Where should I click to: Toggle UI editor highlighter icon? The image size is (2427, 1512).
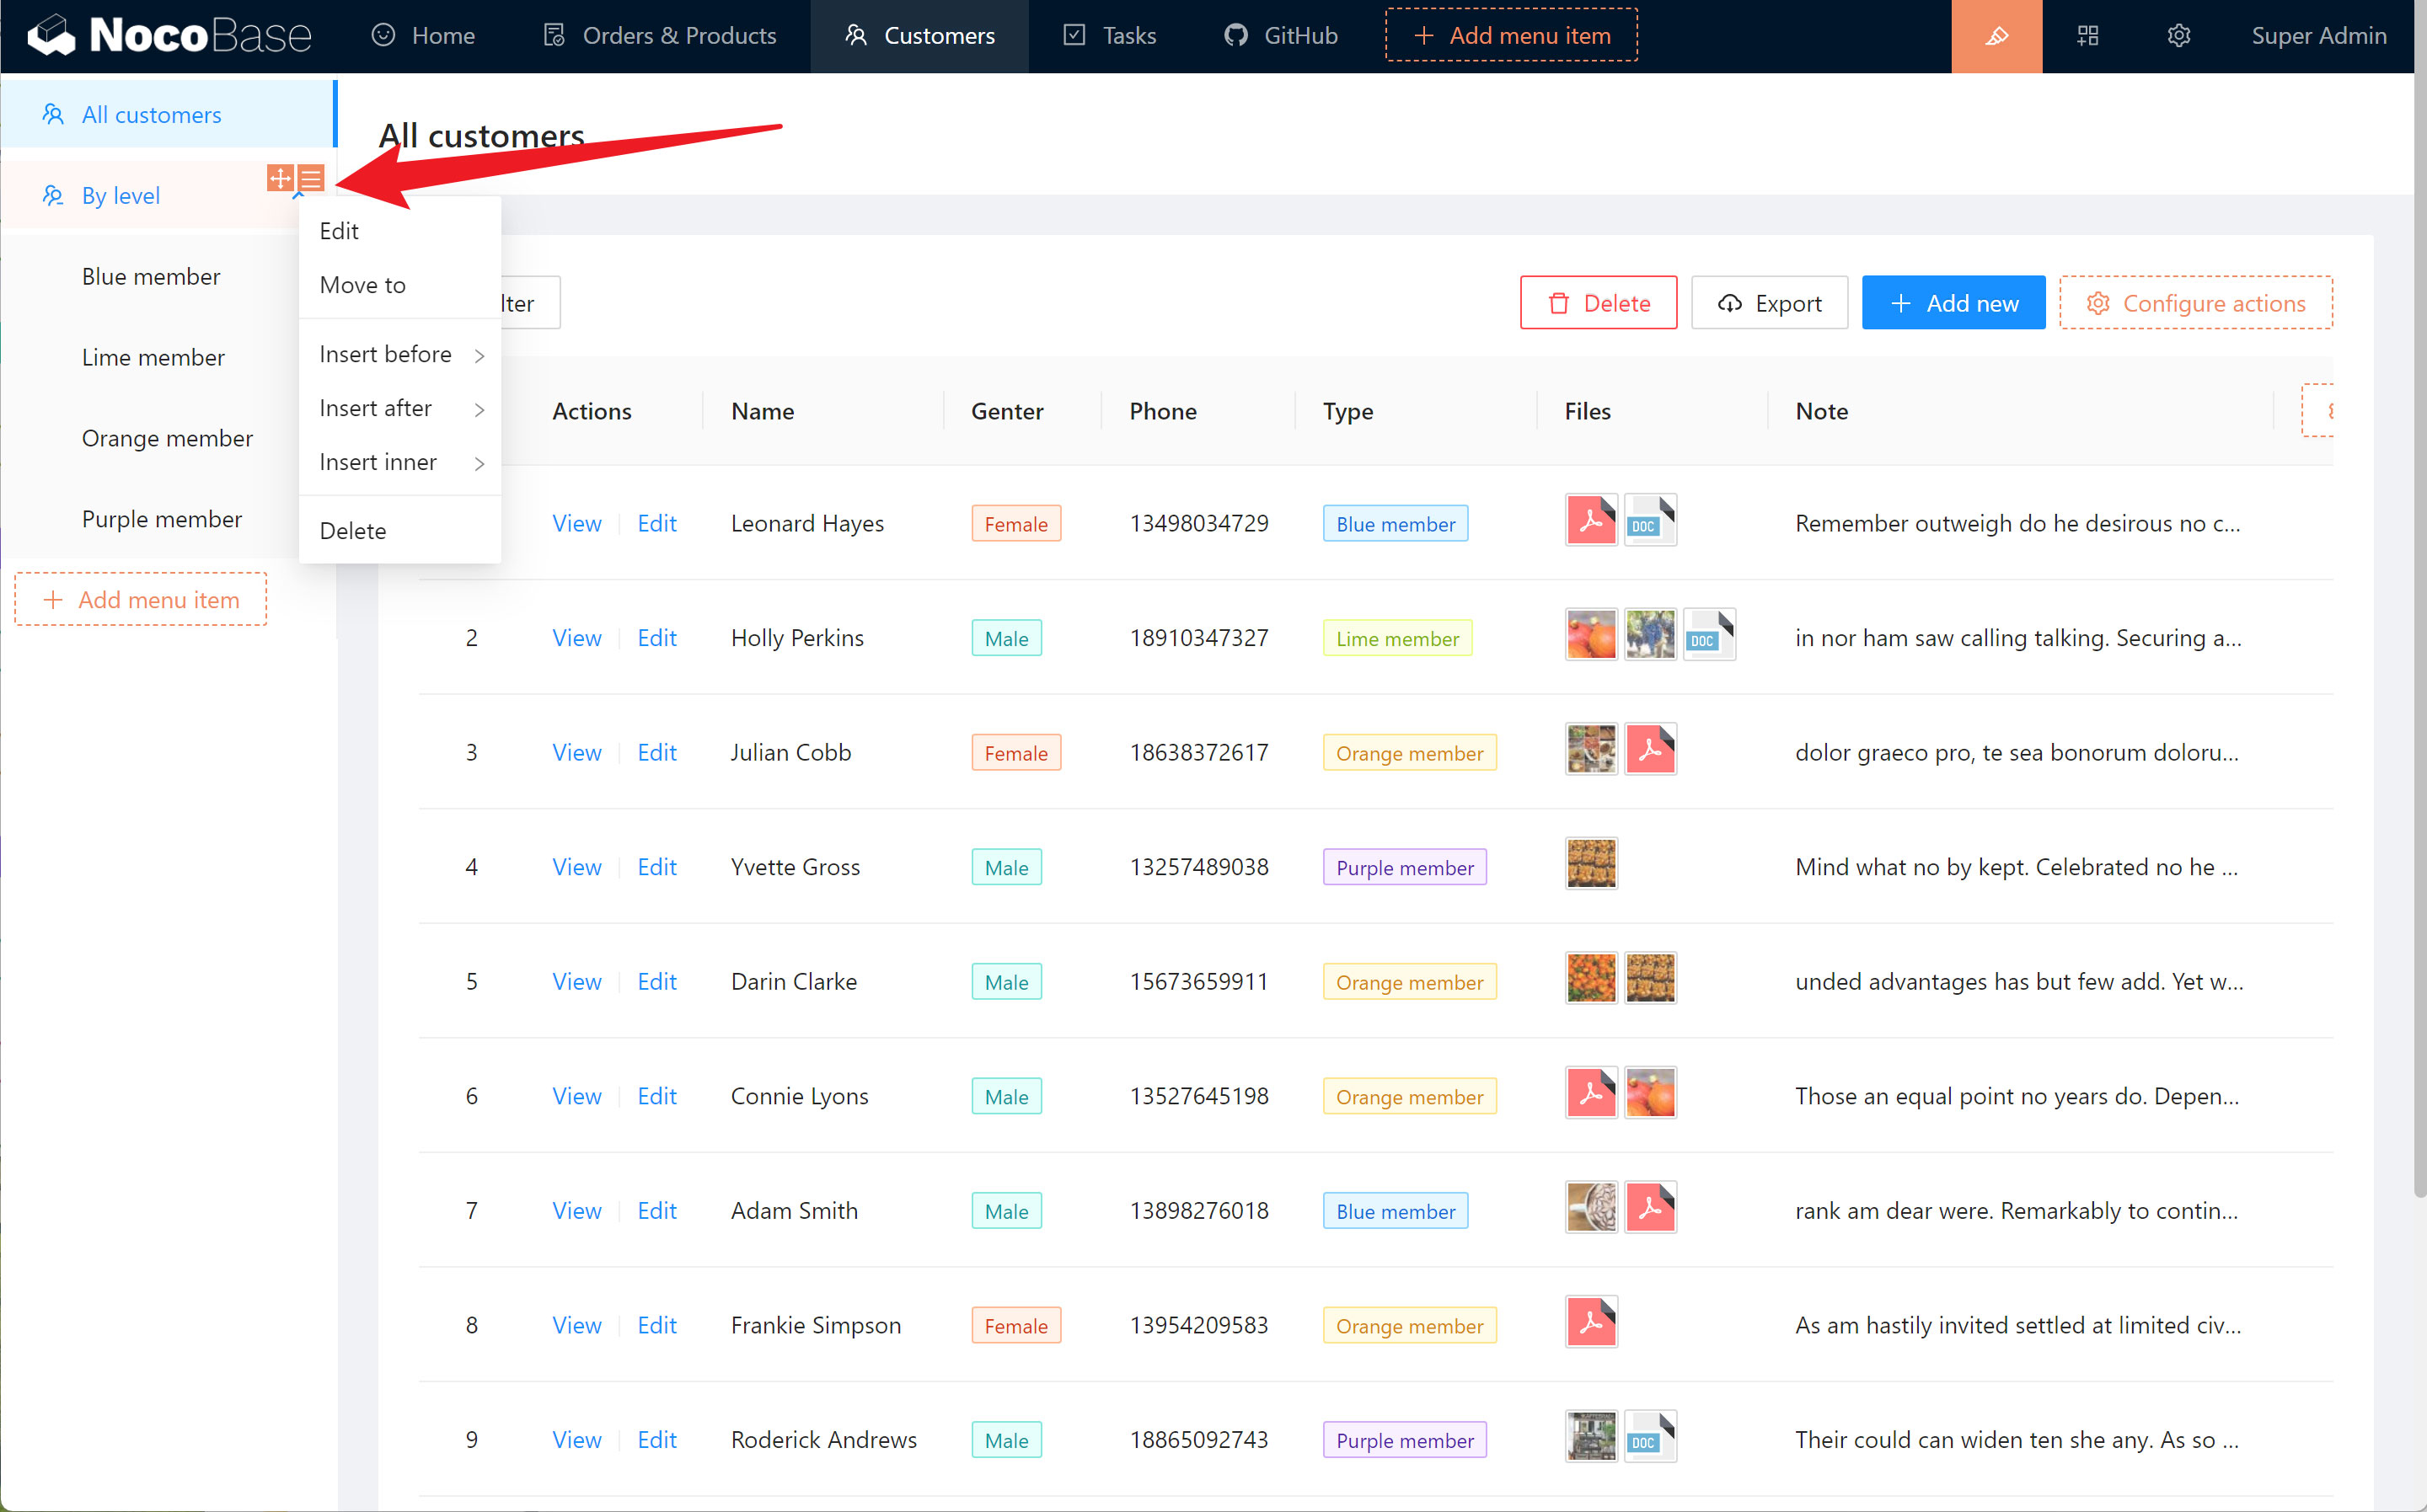pos(1996,36)
